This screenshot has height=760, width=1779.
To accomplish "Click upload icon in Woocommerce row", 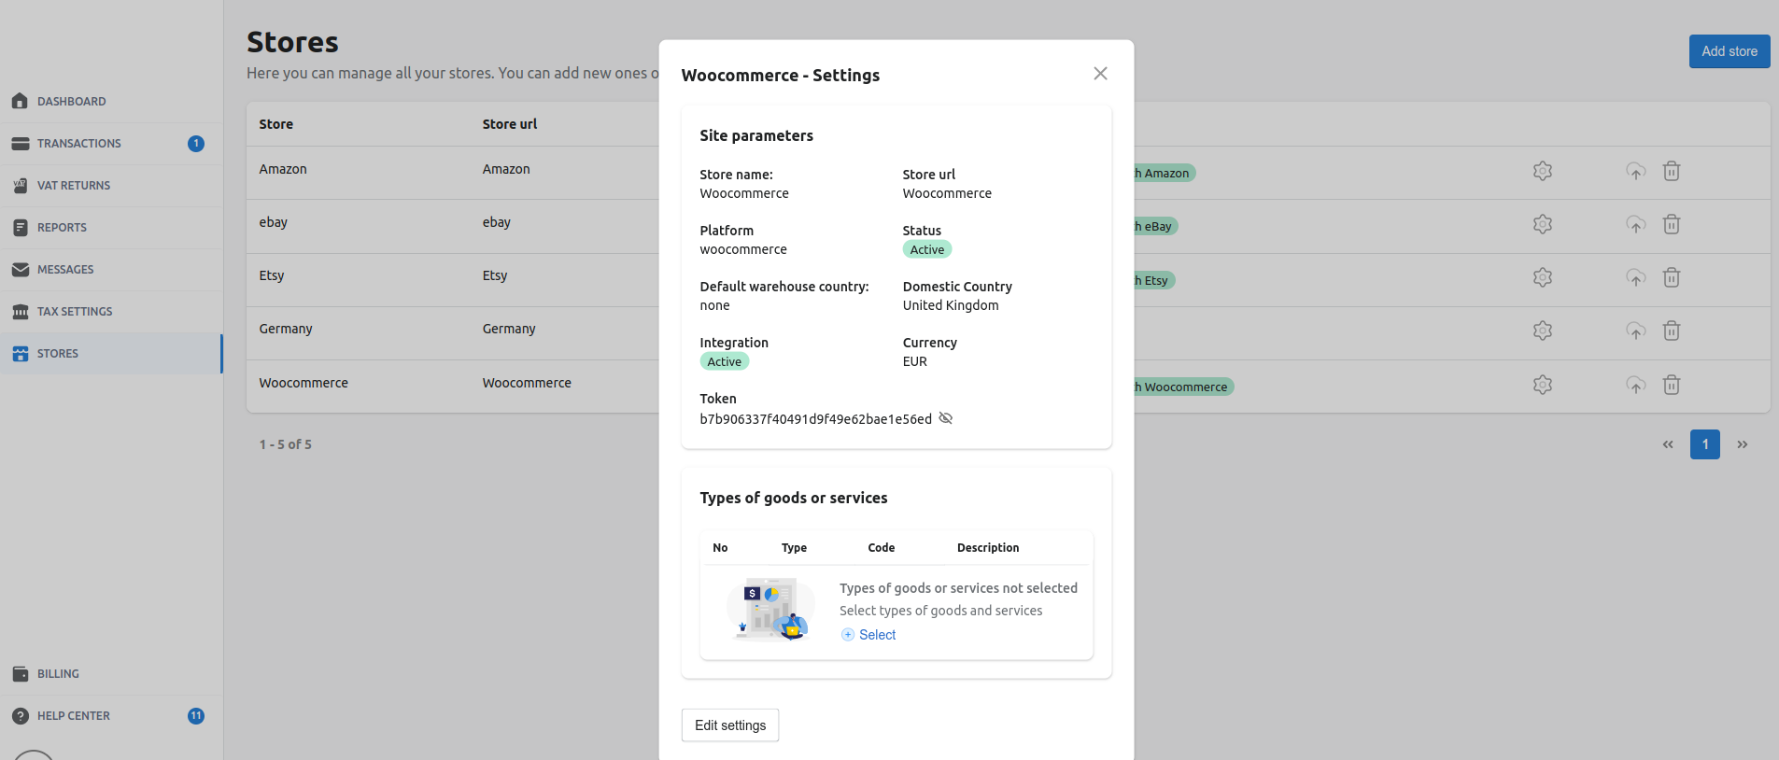I will (1635, 385).
